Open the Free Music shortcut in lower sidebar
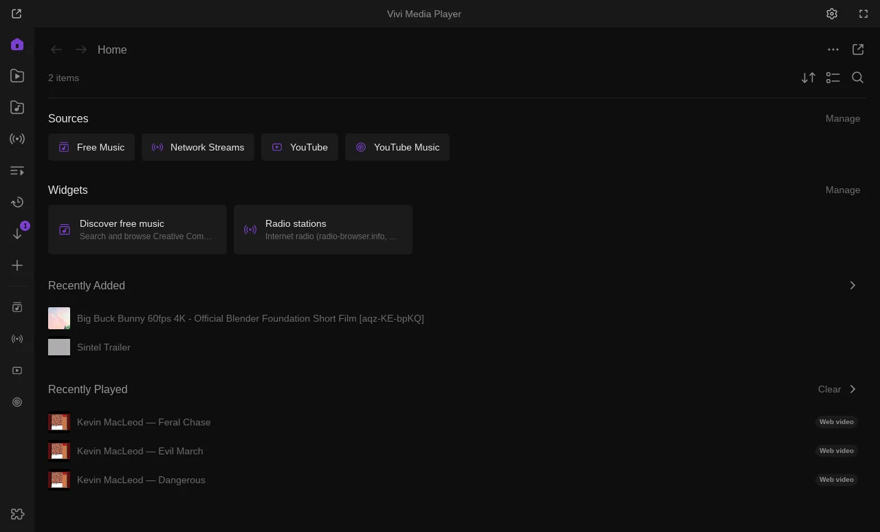The image size is (880, 532). click(17, 307)
